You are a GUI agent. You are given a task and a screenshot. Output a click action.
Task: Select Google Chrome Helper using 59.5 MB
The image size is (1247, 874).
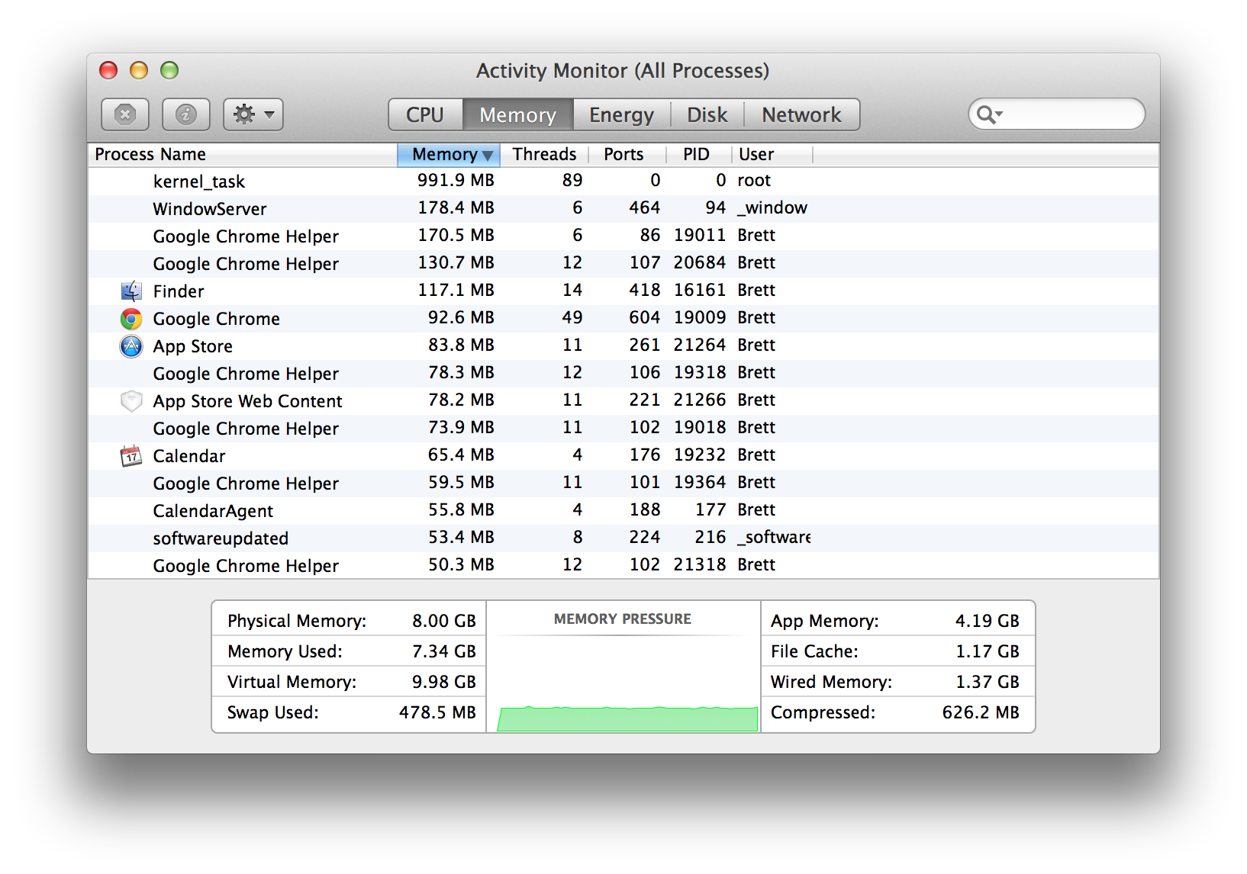tap(623, 484)
